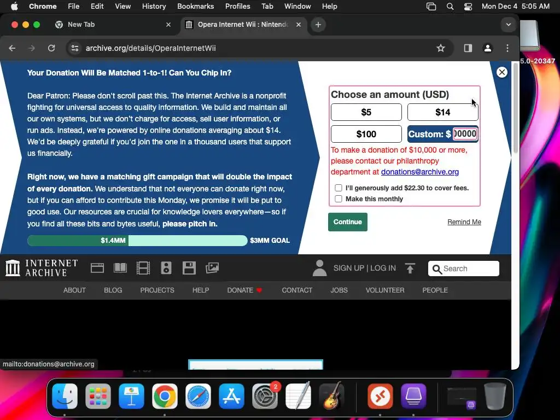Image resolution: width=560 pixels, height=420 pixels.
Task: View site information icon in address bar
Action: [x=74, y=48]
